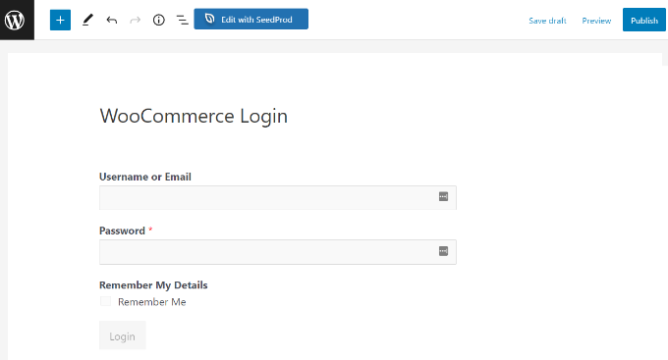Preview the page
The image size is (668, 360).
click(x=596, y=21)
